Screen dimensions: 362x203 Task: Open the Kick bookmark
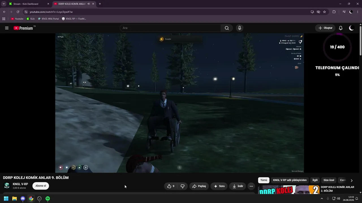(31, 19)
